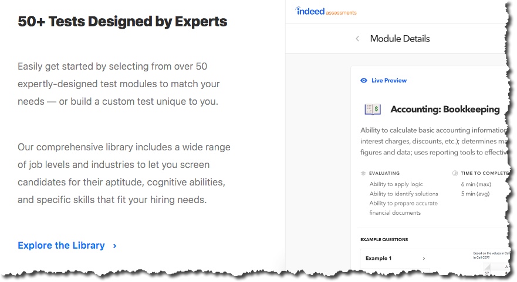Expand the Example 1 question chevron
The height and width of the screenshot is (282, 517).
(x=424, y=258)
